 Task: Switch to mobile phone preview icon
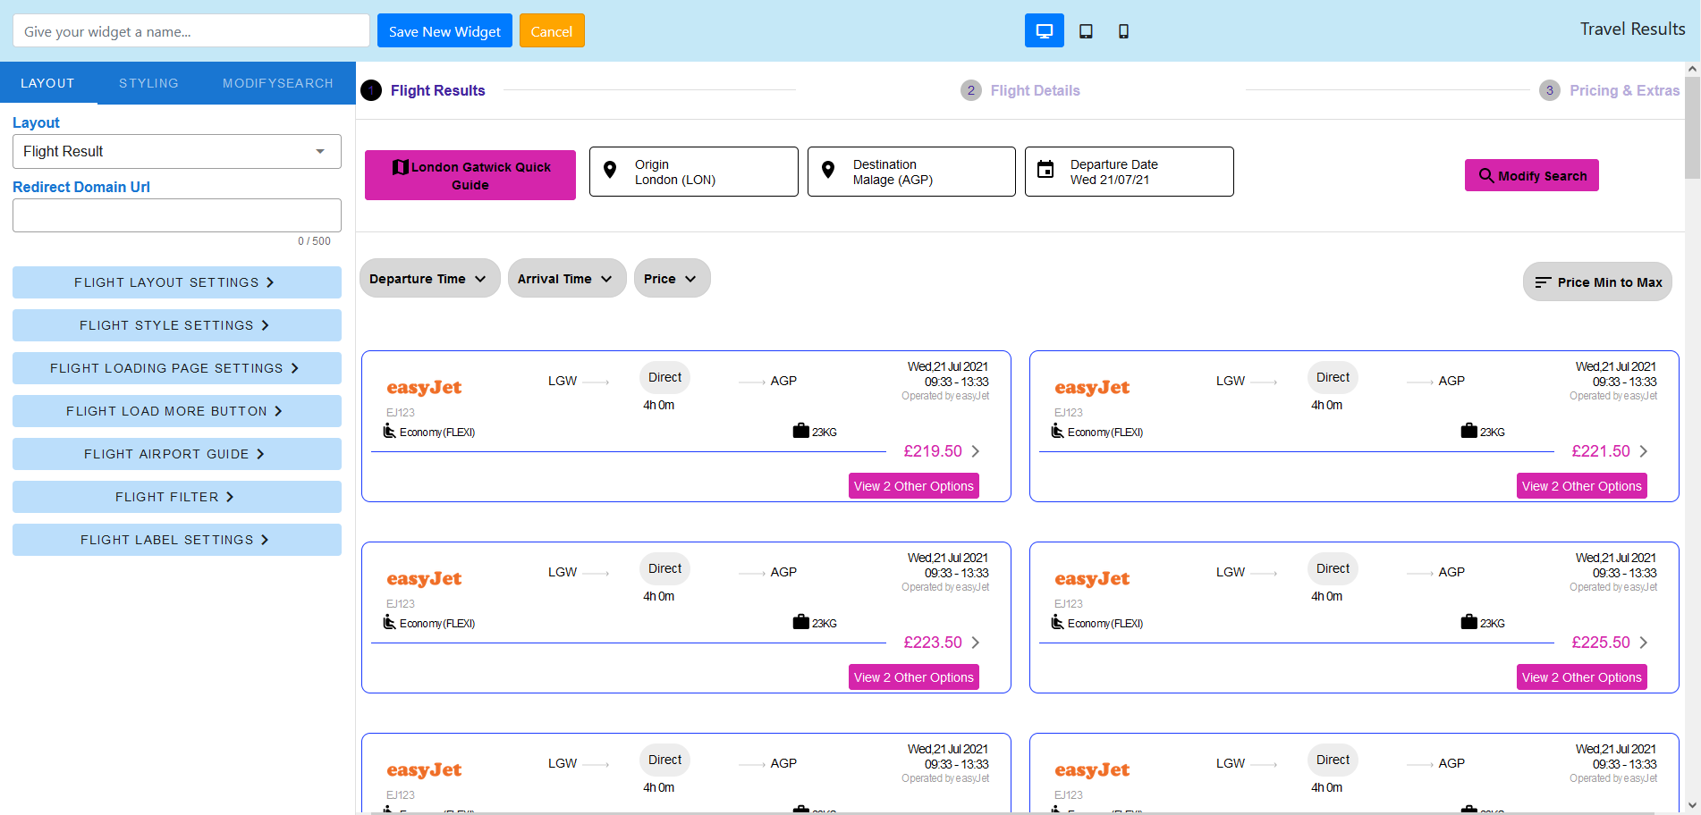click(x=1124, y=31)
